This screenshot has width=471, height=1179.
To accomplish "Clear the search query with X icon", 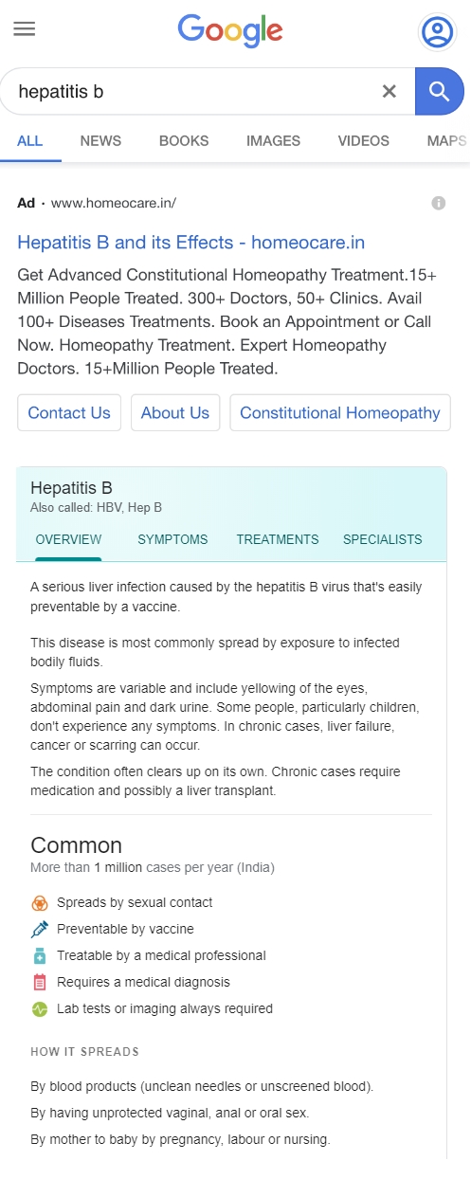I will [x=389, y=91].
